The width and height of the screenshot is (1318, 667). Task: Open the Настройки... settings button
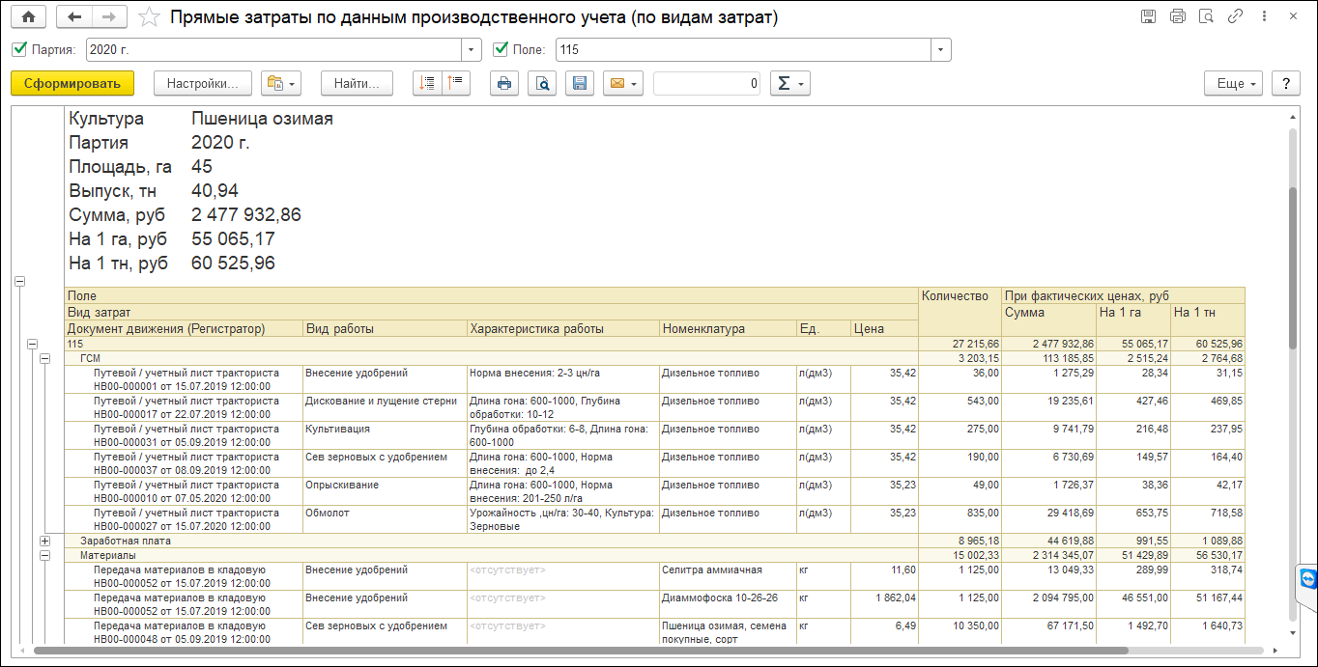click(x=203, y=84)
